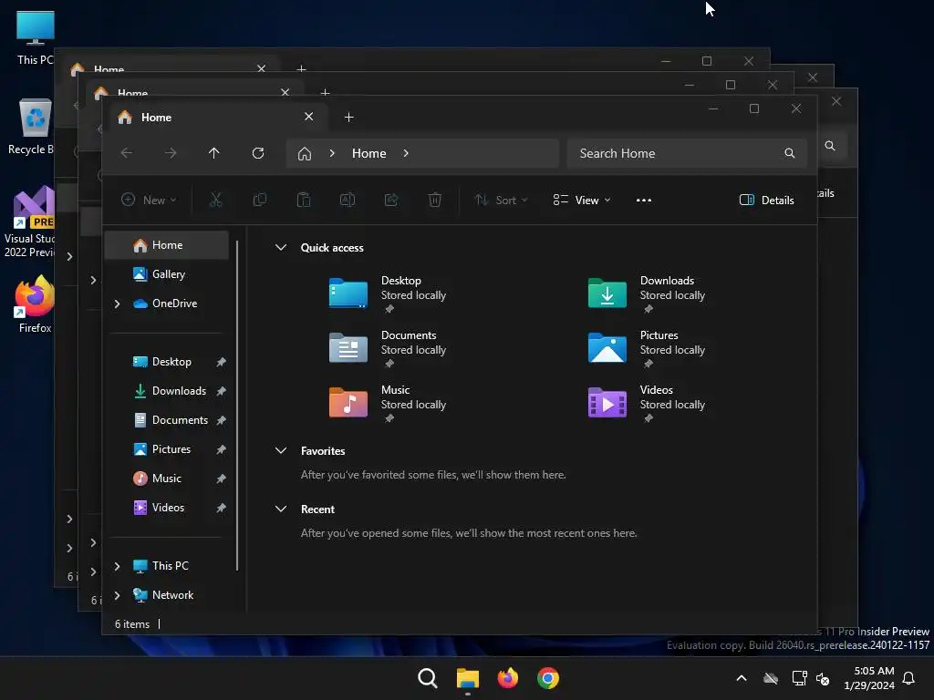The height and width of the screenshot is (700, 934).
Task: Add a new tab with plus button
Action: [x=349, y=118]
